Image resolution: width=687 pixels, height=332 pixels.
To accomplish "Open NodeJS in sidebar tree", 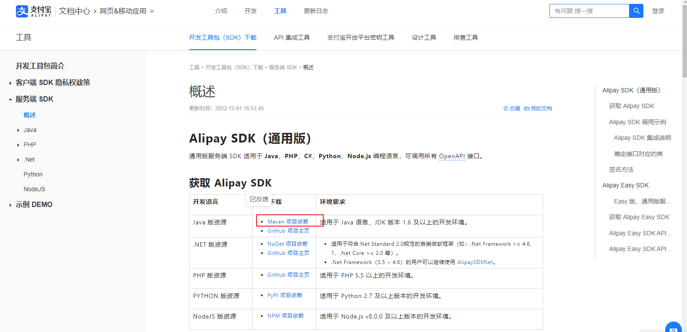I will click(x=34, y=189).
